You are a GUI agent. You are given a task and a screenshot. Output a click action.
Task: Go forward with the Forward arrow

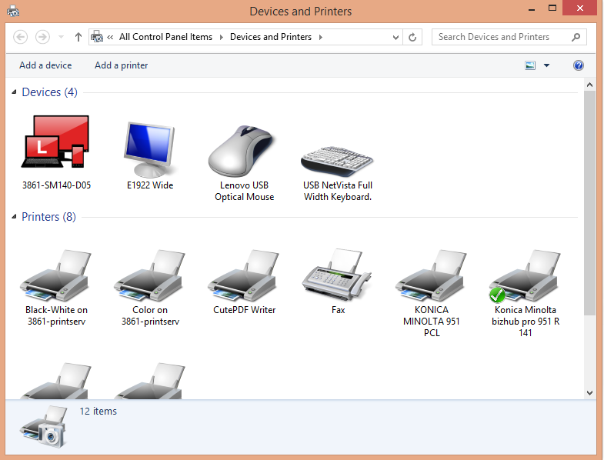[42, 38]
